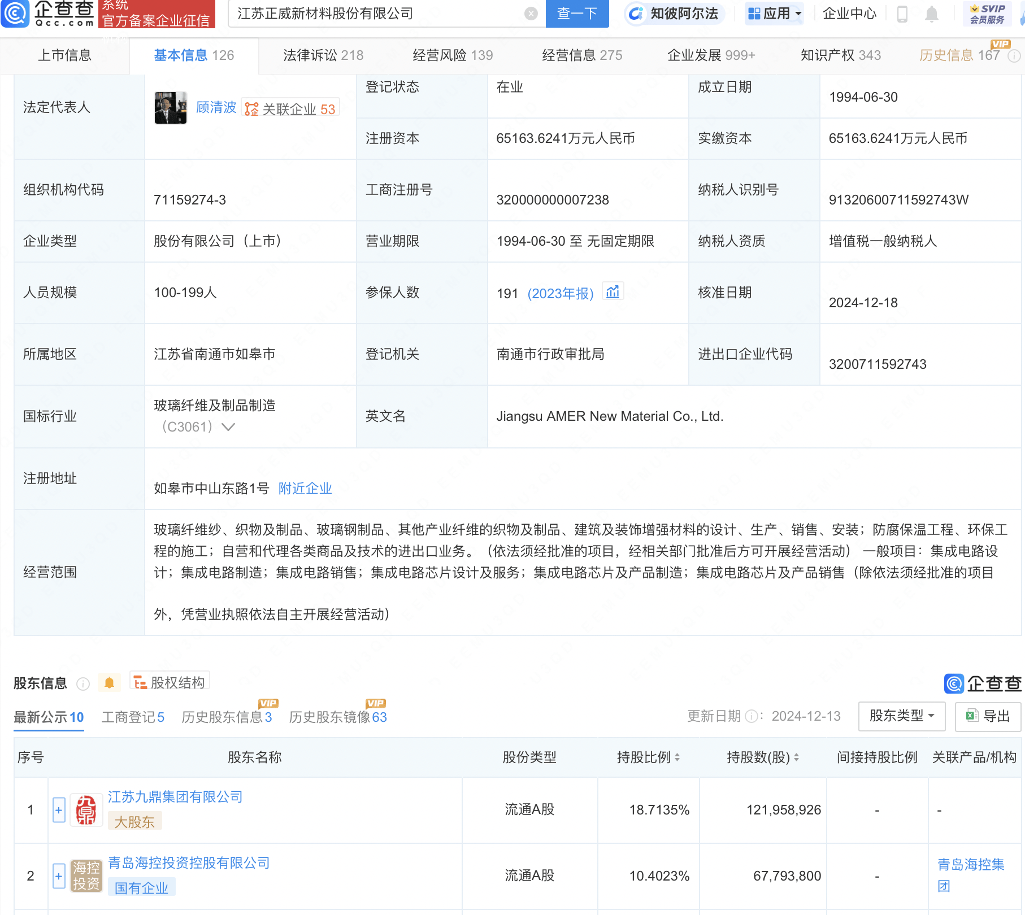Go to 企业中心

tap(849, 14)
